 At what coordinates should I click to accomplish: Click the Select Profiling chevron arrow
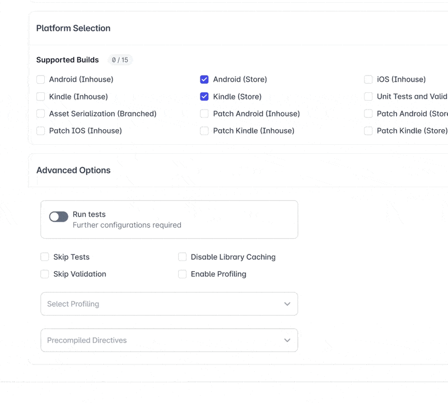pos(287,304)
